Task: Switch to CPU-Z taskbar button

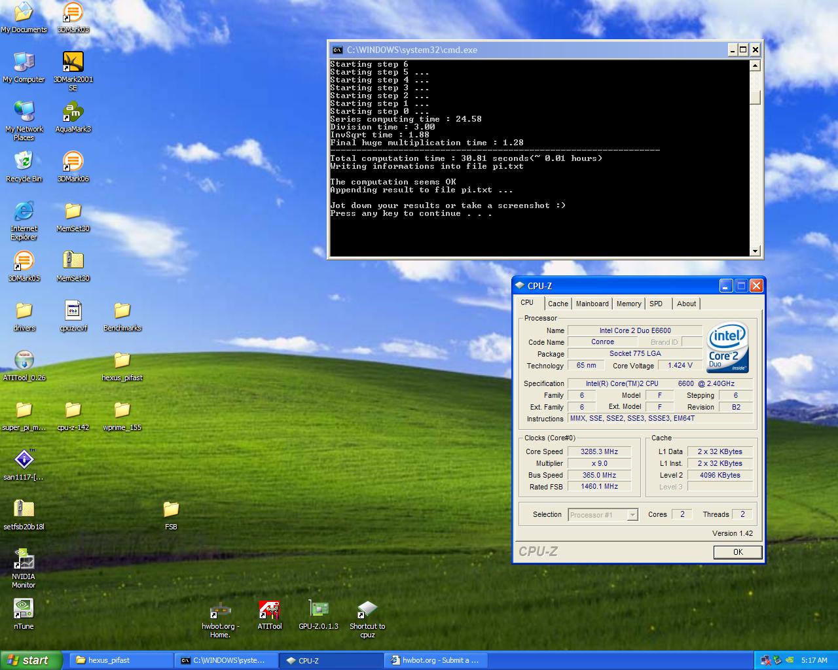Action: tap(331, 660)
